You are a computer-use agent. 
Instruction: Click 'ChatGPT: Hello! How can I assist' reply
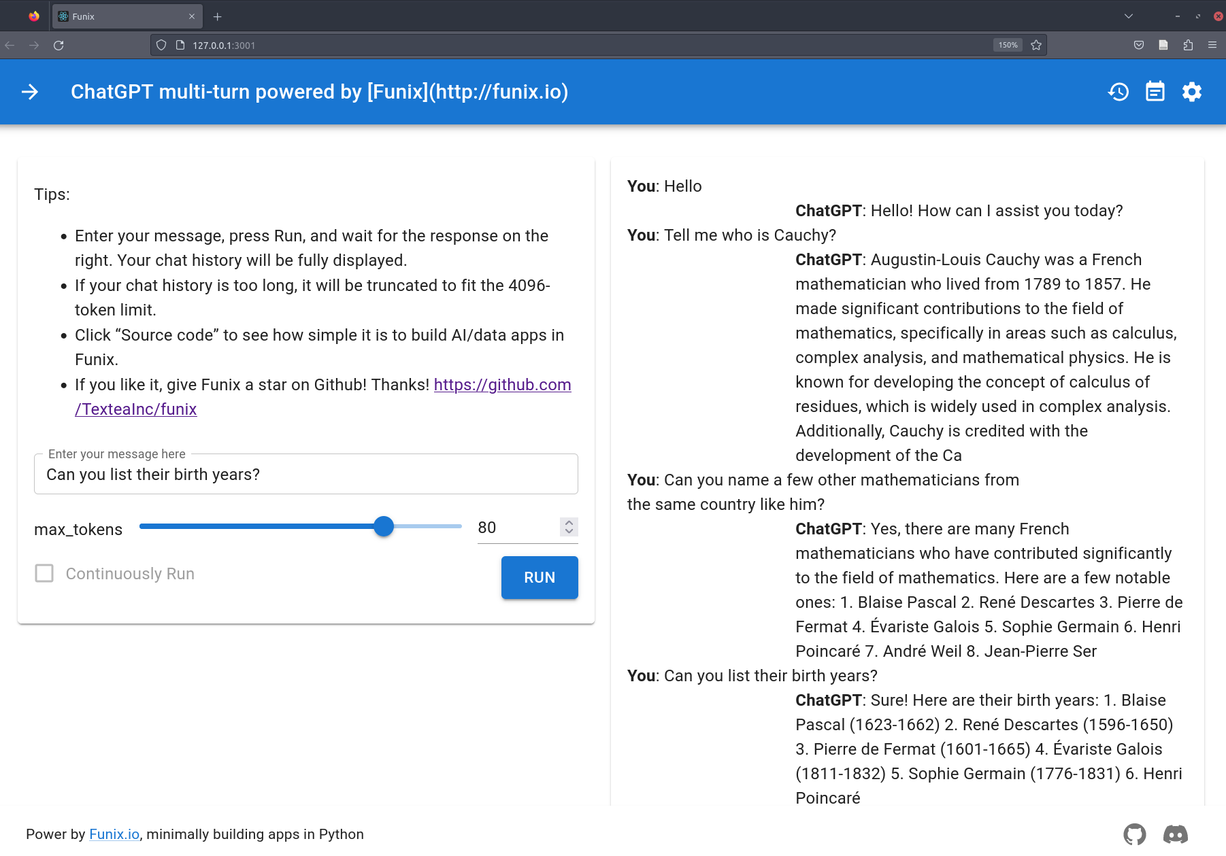(959, 211)
